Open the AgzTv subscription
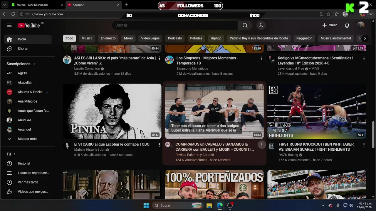Screen dimensions: 376x211 (28, 73)
